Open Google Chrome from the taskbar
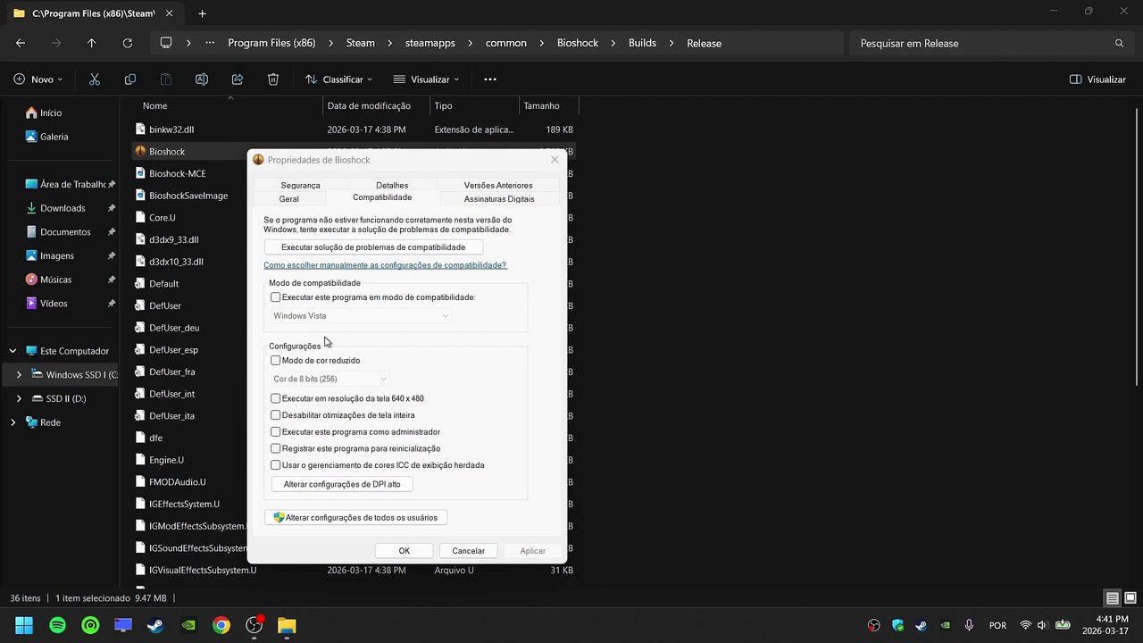1143x643 pixels. [x=221, y=625]
